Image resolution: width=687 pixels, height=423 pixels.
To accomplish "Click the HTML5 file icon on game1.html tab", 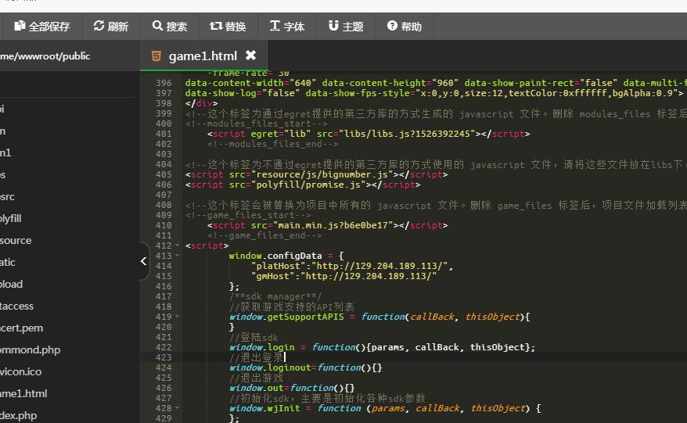I will [x=156, y=56].
